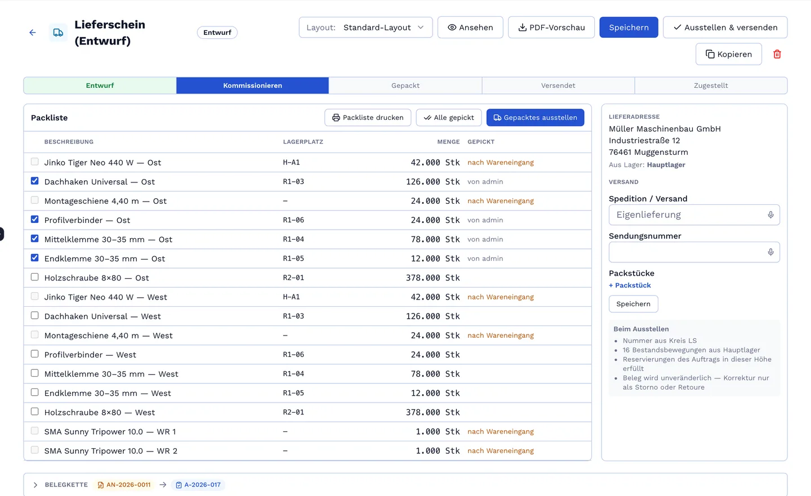
Task: Open the PDF-Vorschau
Action: 551,27
